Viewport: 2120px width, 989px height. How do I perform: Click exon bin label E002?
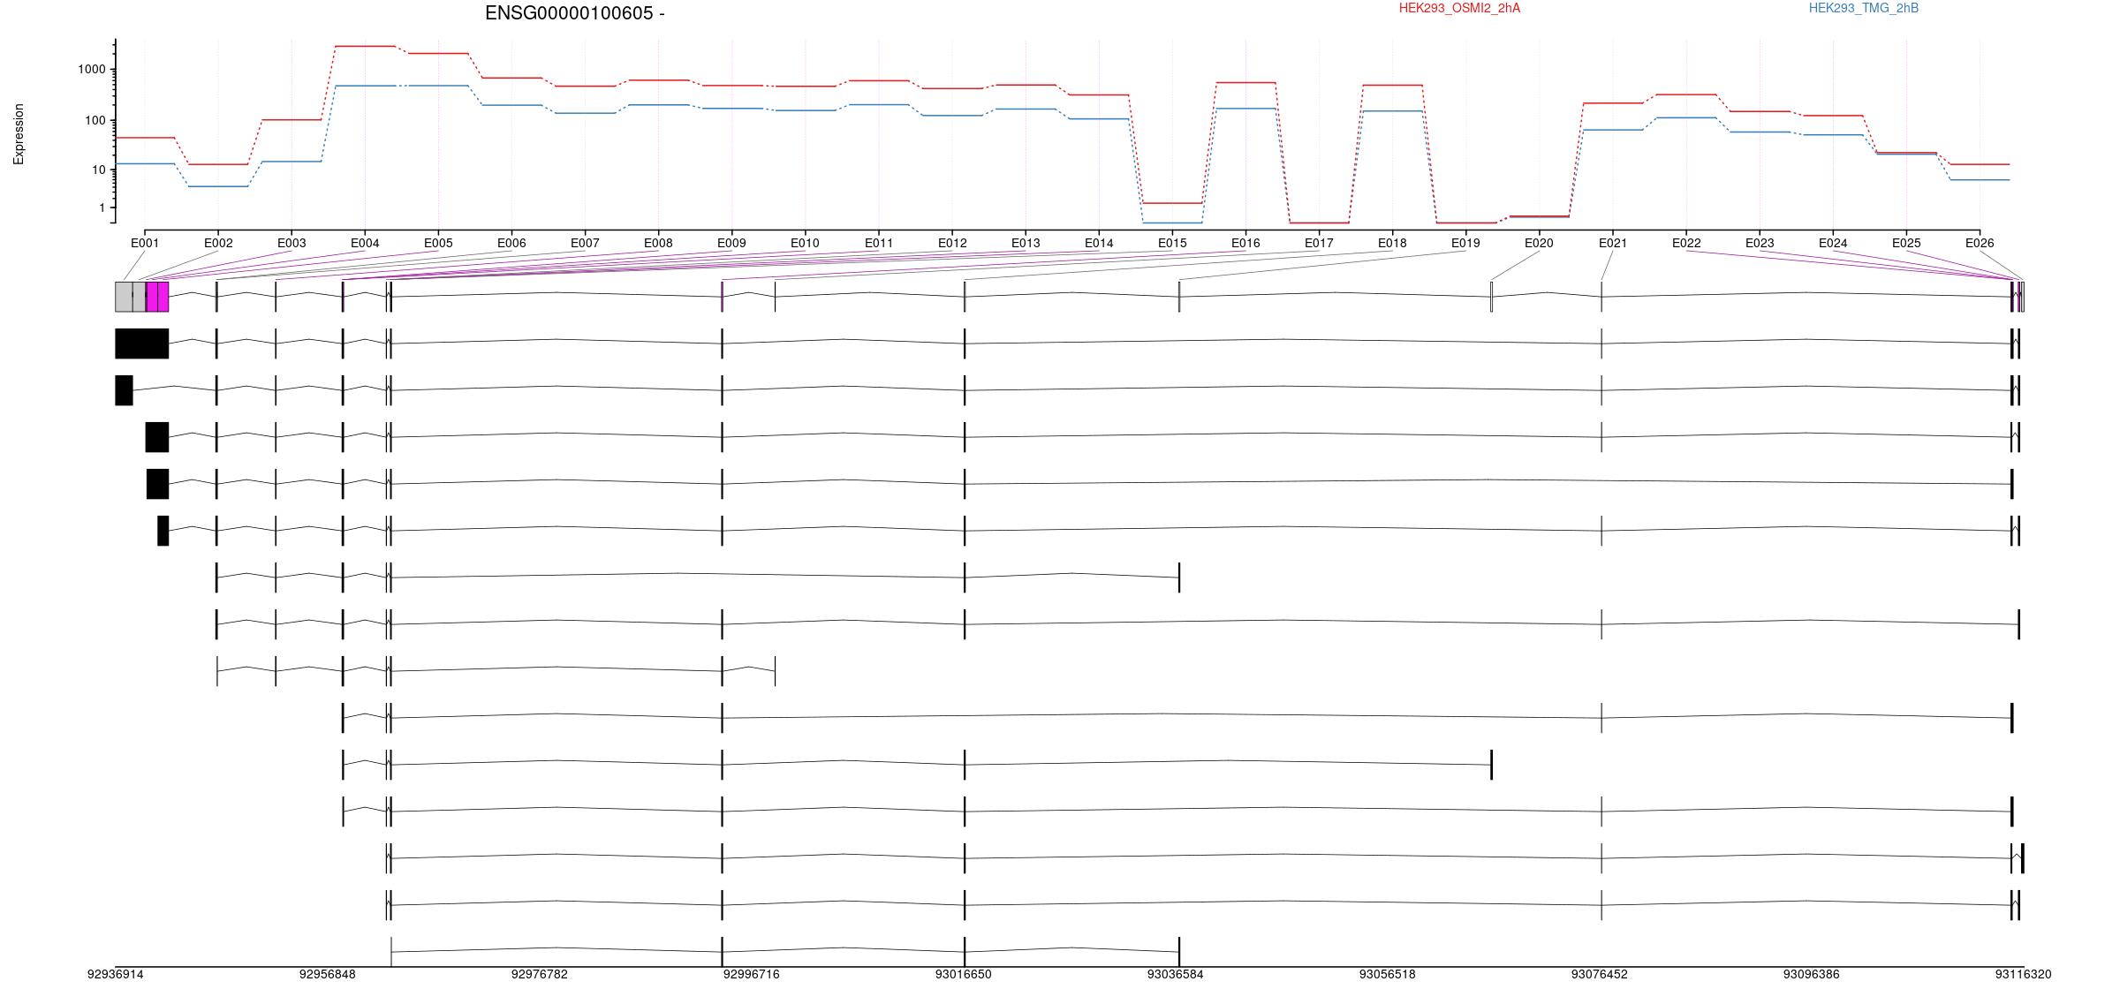pyautogui.click(x=218, y=243)
